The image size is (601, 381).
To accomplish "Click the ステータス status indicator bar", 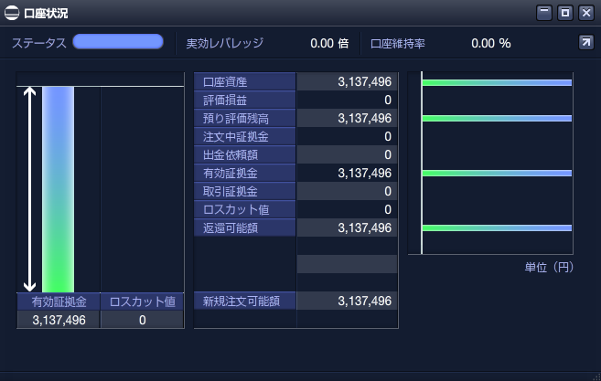I will pyautogui.click(x=118, y=42).
